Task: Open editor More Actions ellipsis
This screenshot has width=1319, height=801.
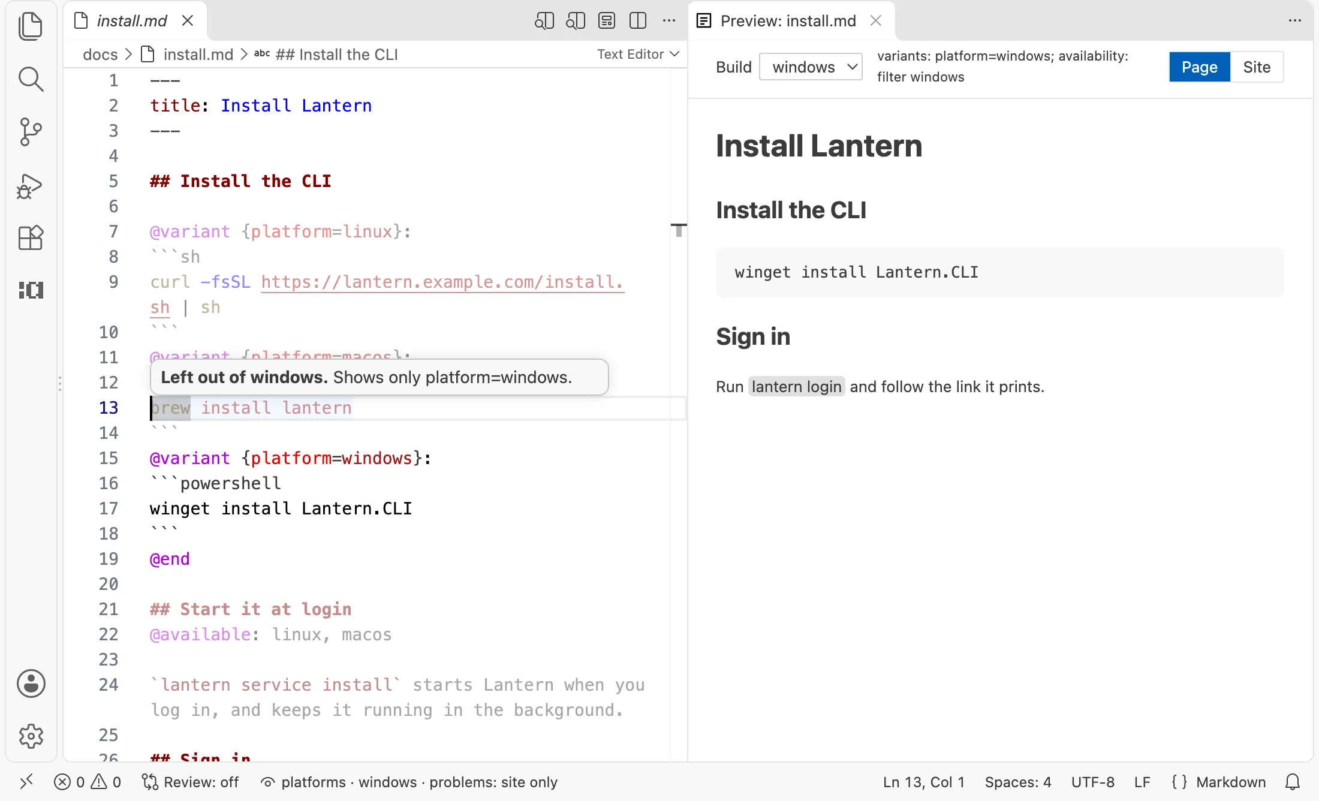Action: (669, 21)
